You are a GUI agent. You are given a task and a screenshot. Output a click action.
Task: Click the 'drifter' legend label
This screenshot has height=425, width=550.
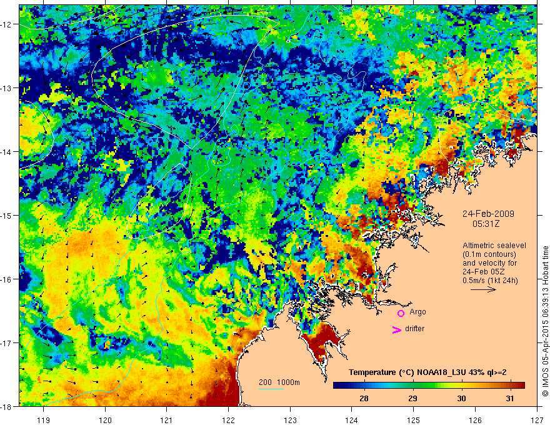pos(414,329)
